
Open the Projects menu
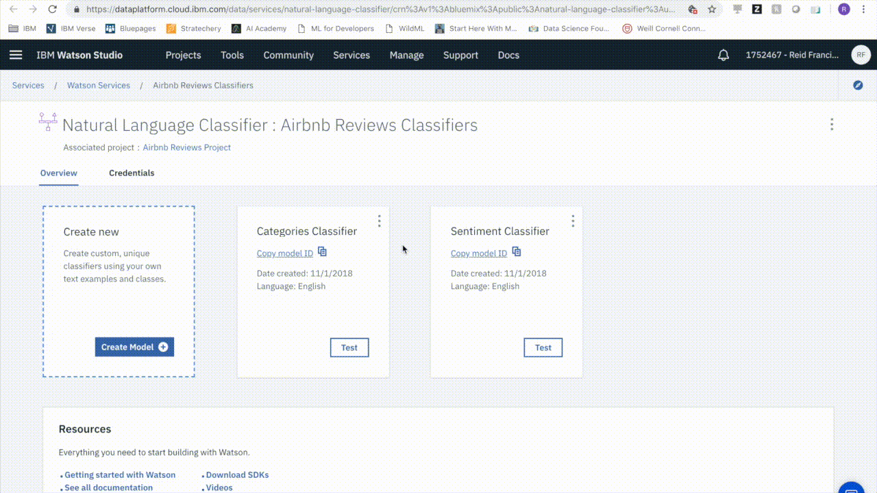[184, 55]
